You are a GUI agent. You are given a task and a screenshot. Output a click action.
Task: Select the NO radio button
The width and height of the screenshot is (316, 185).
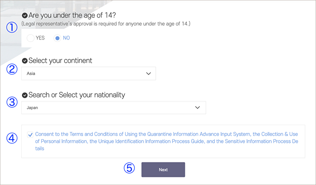click(x=57, y=38)
